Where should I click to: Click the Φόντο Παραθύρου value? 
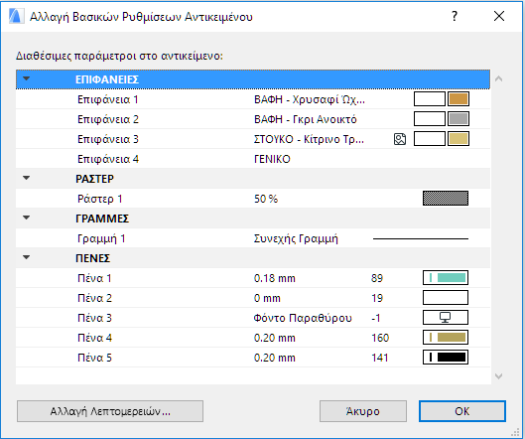pos(303,318)
